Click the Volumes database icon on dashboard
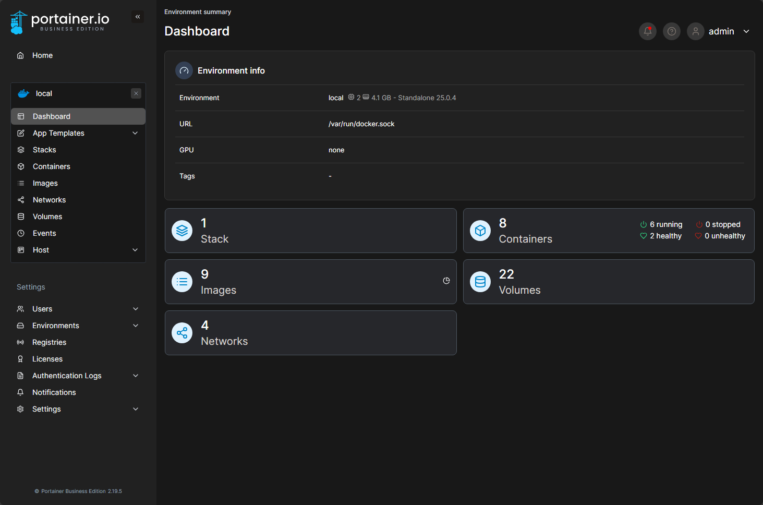763x505 pixels. [x=480, y=282]
